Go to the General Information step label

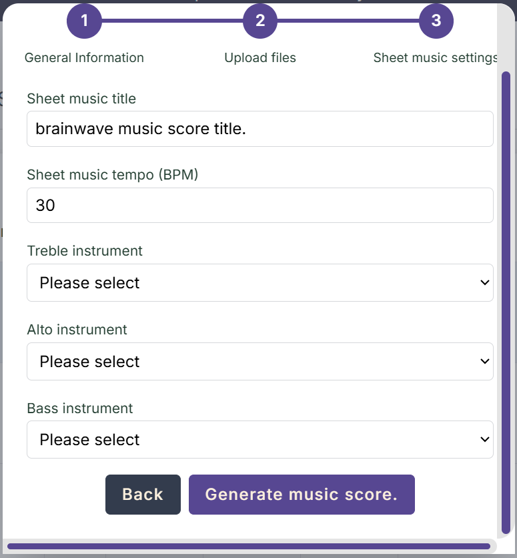click(x=84, y=57)
